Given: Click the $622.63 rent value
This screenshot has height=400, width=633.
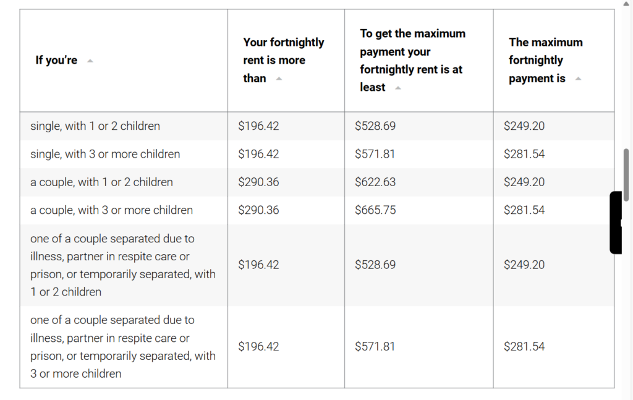Looking at the screenshot, I should tap(375, 182).
